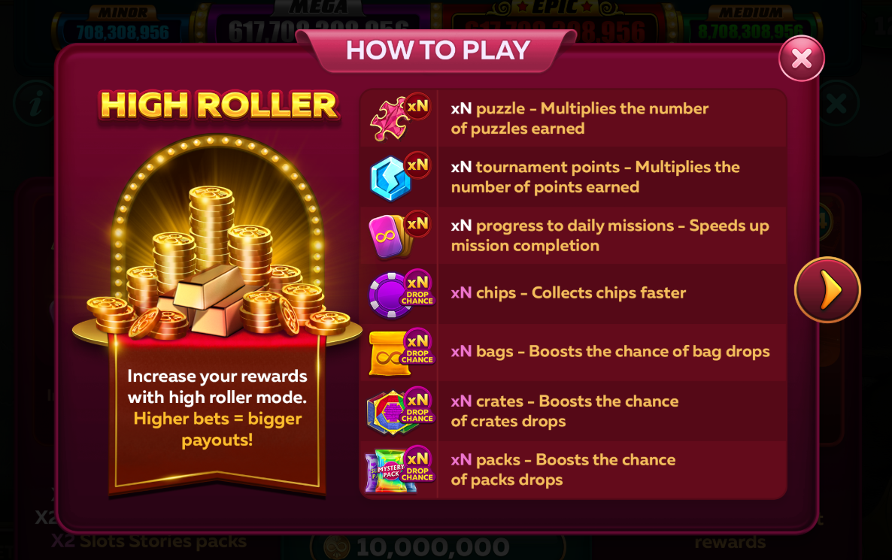Image resolution: width=892 pixels, height=560 pixels.
Task: Click the colorful crates drop chance icon
Action: tap(401, 412)
